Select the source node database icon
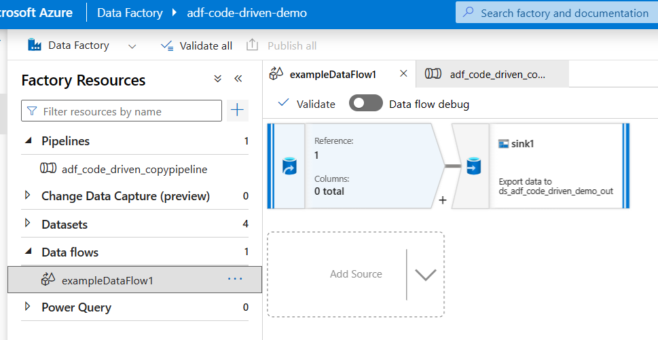Viewport: 658px width, 340px height. tap(289, 166)
